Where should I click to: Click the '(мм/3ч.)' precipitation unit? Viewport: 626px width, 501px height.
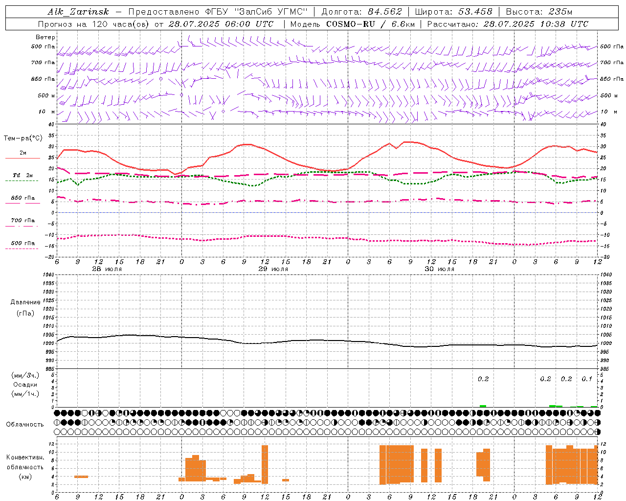25,375
